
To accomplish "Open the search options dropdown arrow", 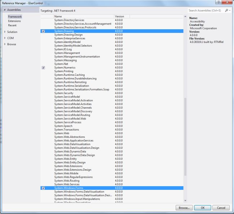I will click(230, 10).
